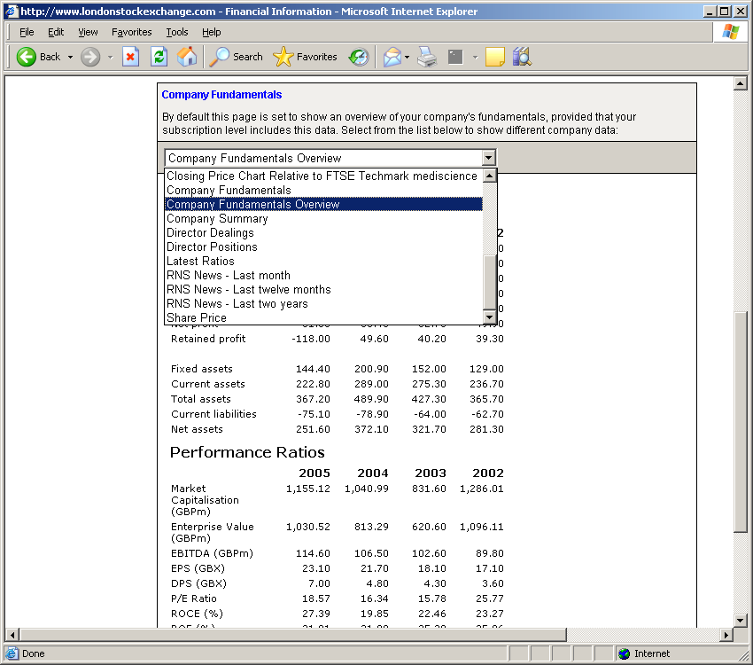Click horizontal scrollbar left arrow
This screenshot has width=753, height=665.
[x=12, y=635]
